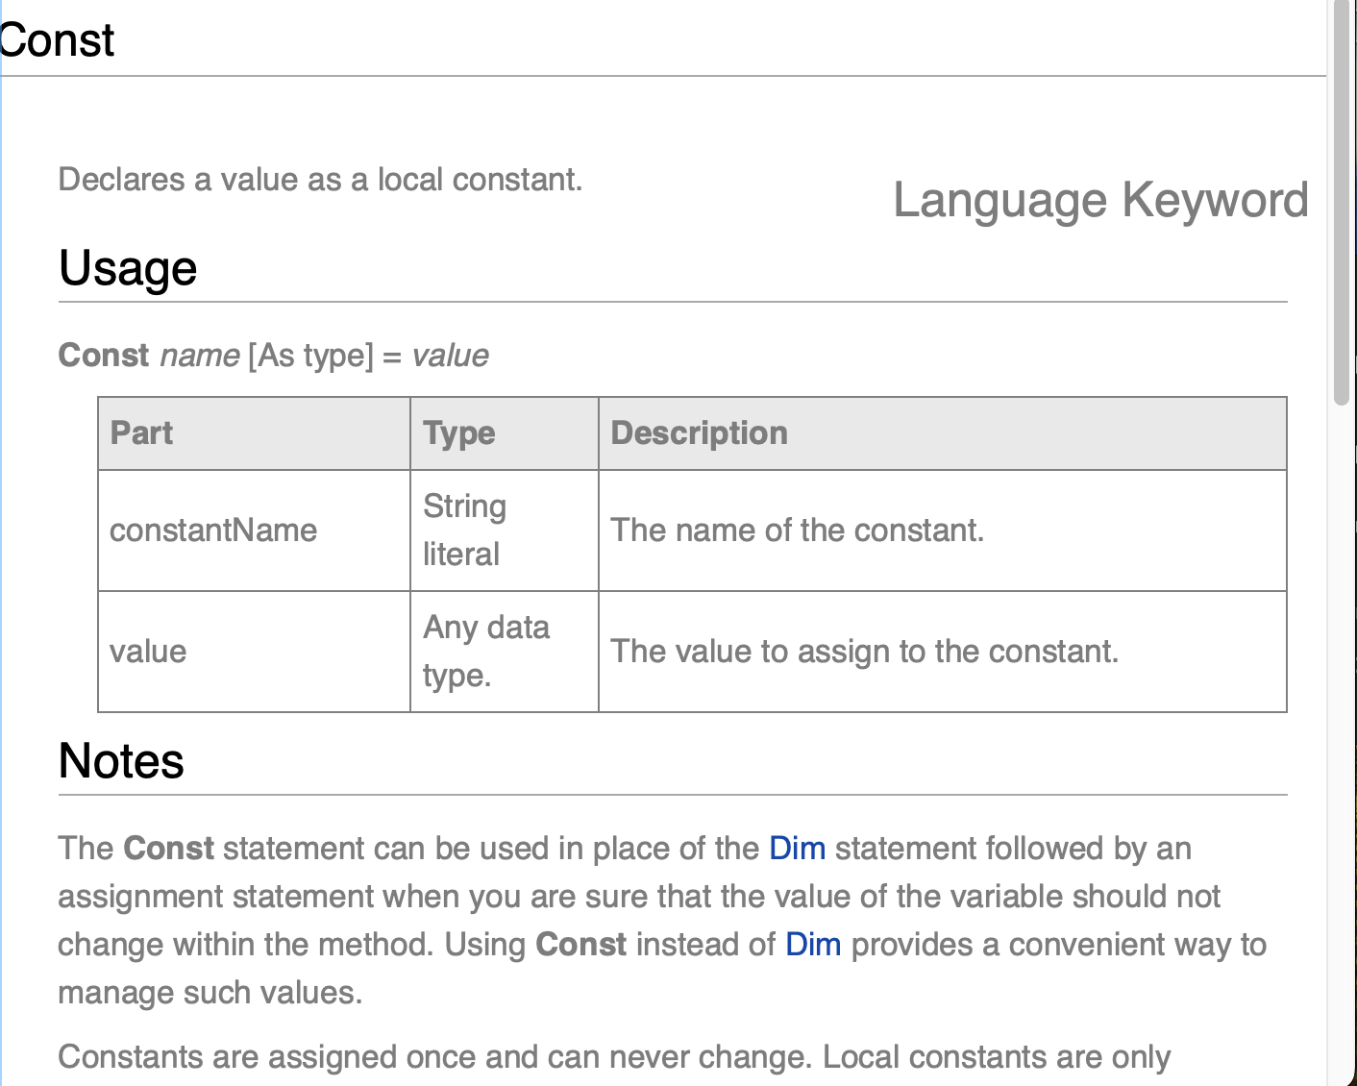
Task: Click the Language Keyword label
Action: pyautogui.click(x=1100, y=201)
